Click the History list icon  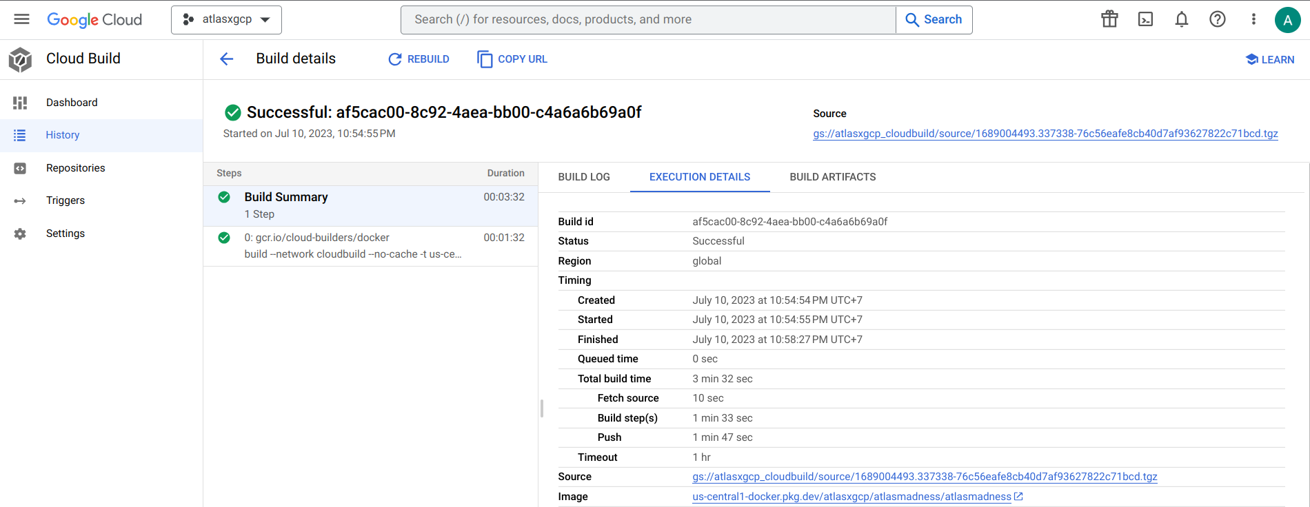20,136
